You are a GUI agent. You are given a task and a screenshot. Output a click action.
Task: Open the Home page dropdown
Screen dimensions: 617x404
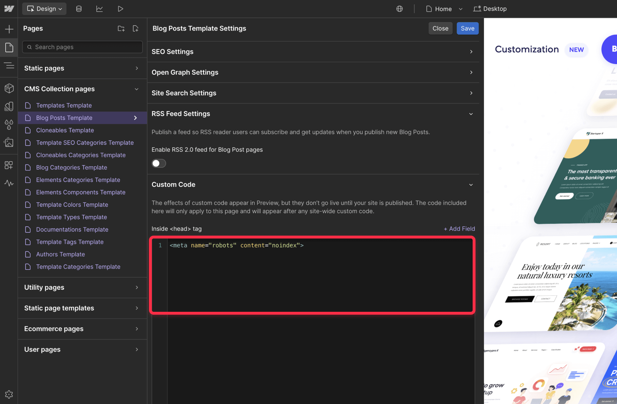(444, 9)
